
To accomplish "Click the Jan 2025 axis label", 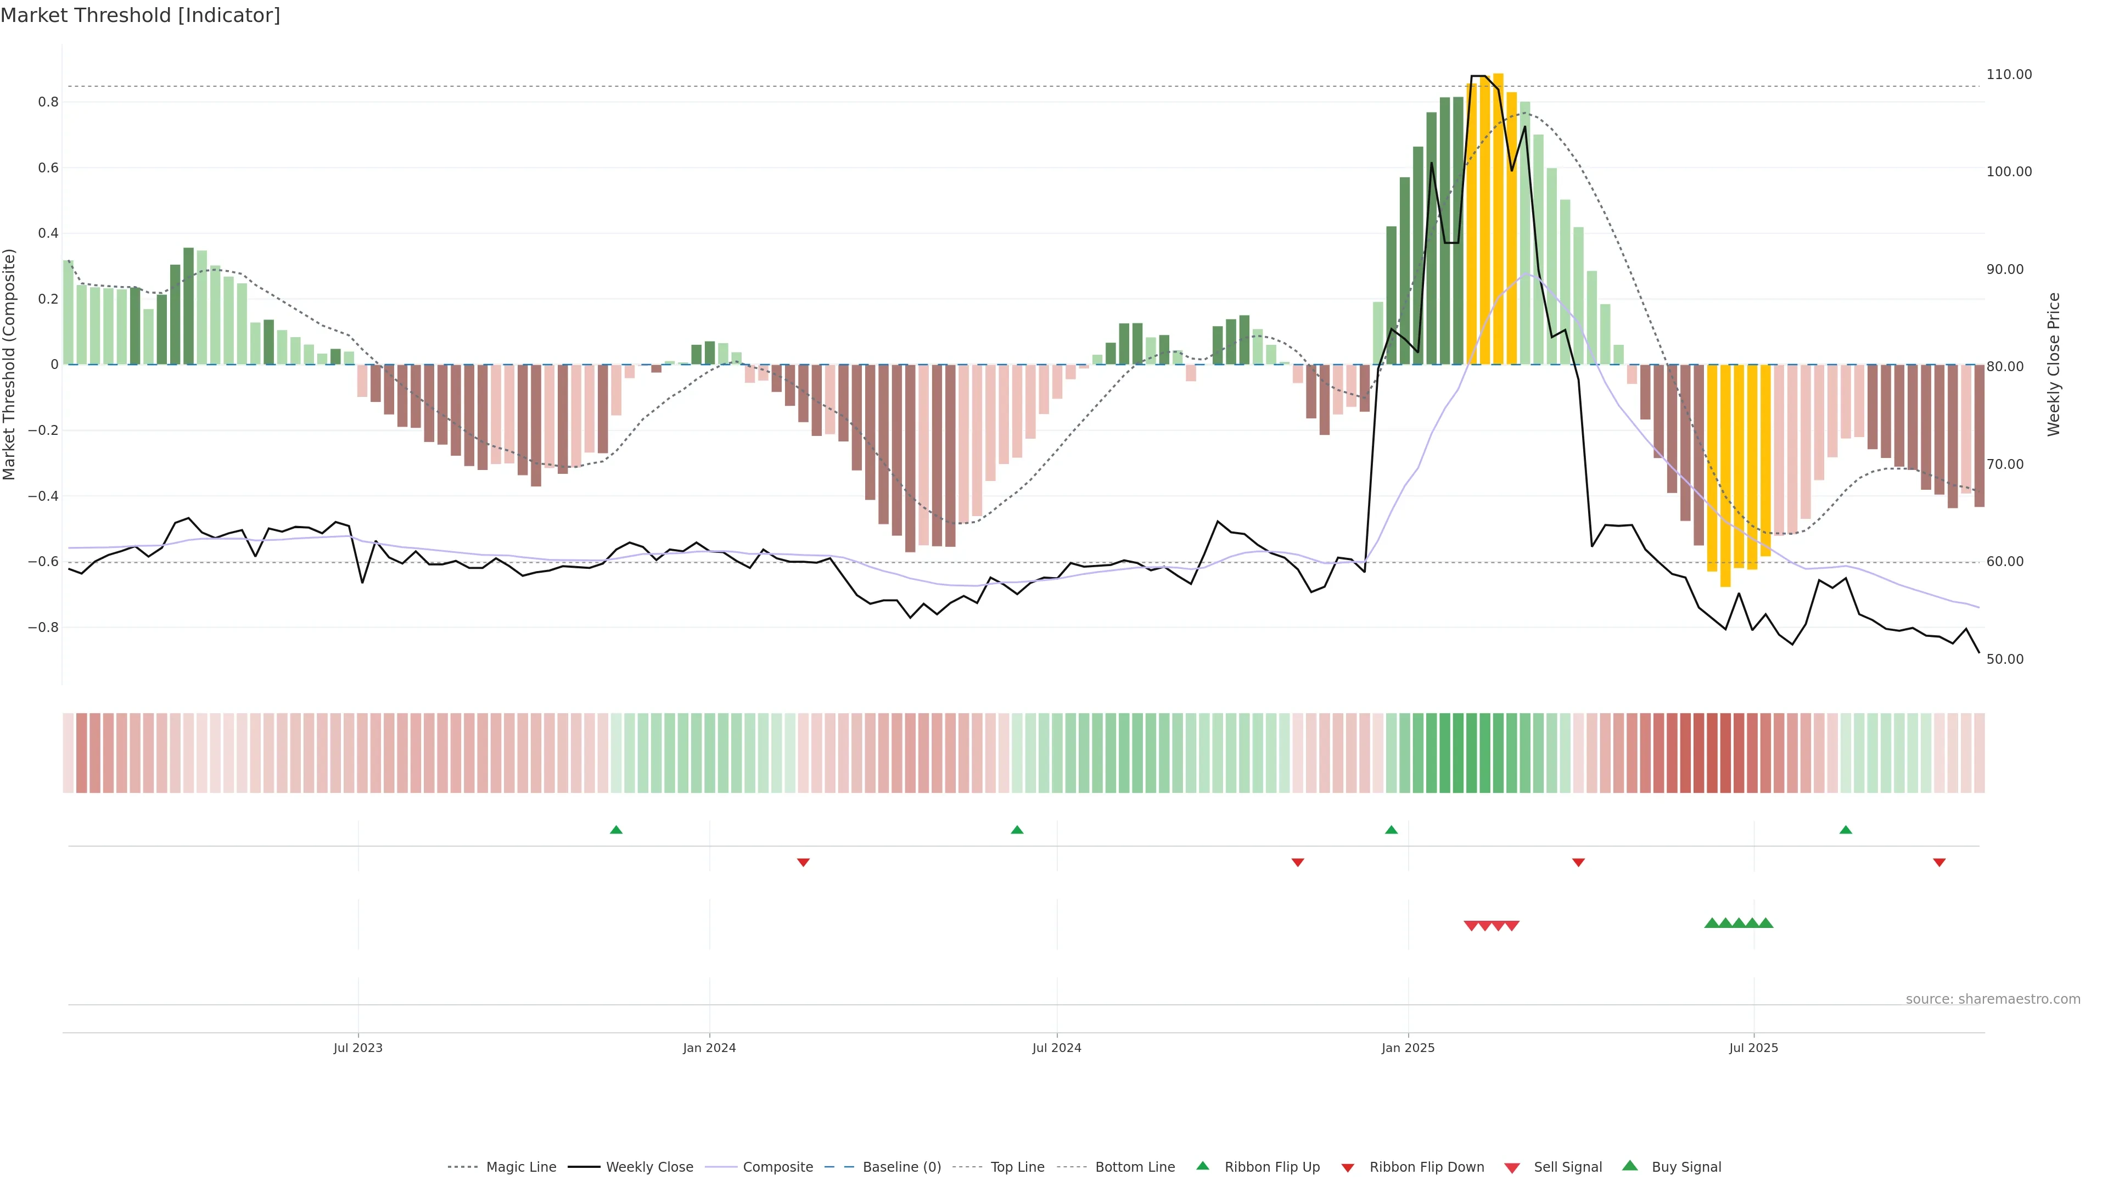I will (x=1408, y=1048).
